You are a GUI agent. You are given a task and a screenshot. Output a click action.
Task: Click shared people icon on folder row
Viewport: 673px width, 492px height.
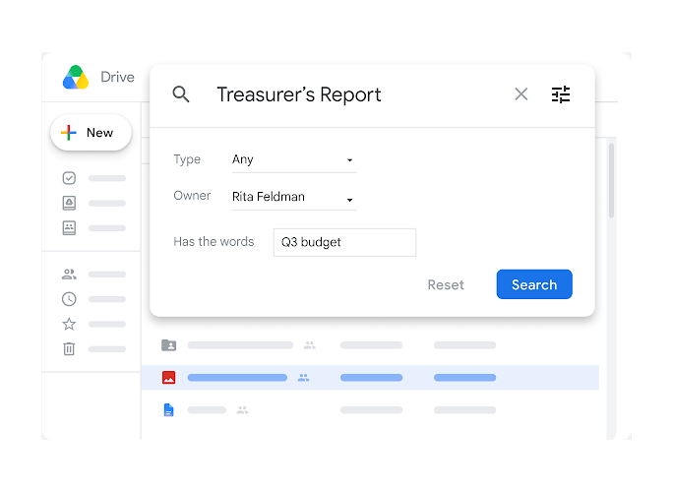[x=310, y=344]
